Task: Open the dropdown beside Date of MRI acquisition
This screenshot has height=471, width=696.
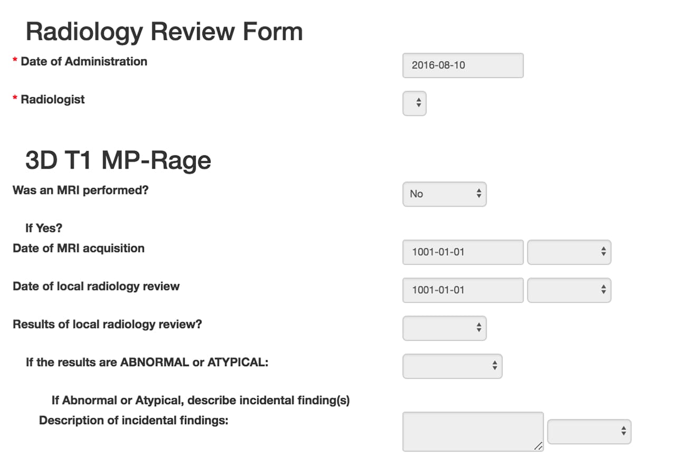Action: (x=569, y=252)
